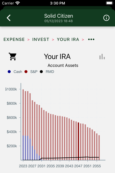
Task: Select YOUR IRA breadcrumb
Action: coord(68,40)
